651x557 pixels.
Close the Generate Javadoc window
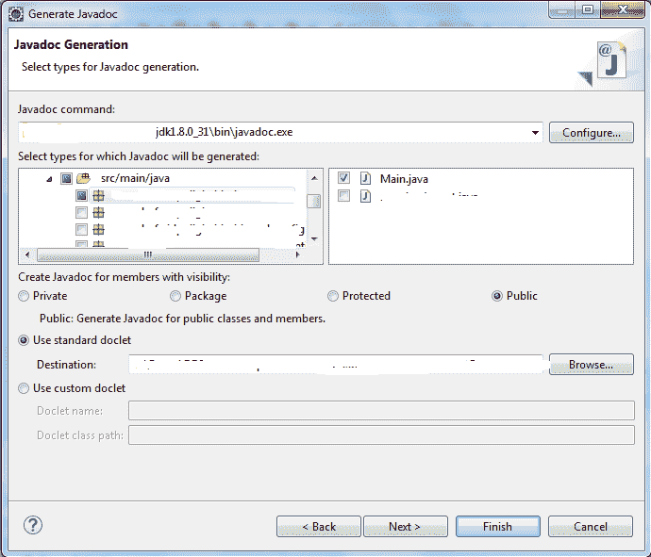pyautogui.click(x=623, y=10)
